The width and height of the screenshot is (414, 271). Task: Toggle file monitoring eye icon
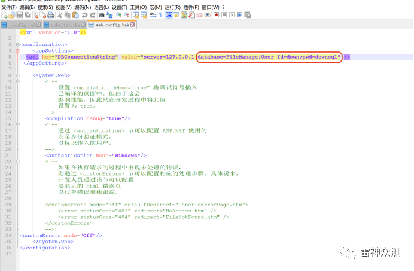[207, 15]
